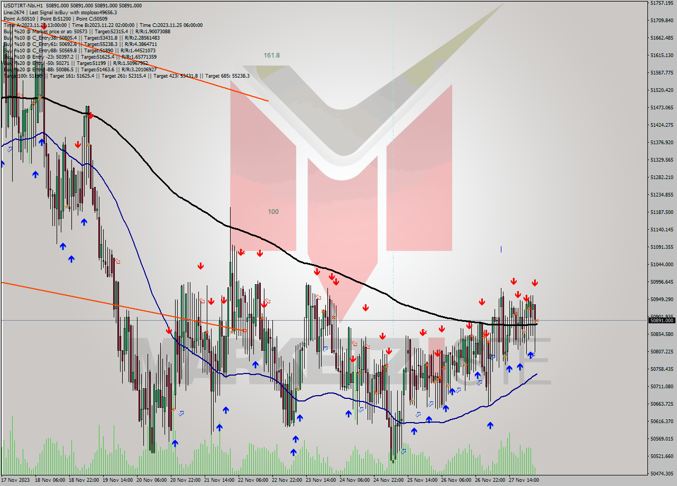Select the 50569.015 price axis label
Image resolution: width=677 pixels, height=486 pixels.
click(662, 438)
